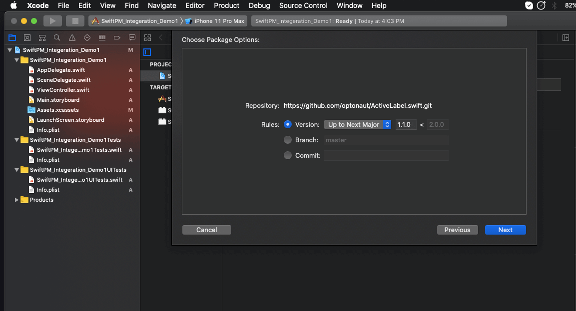This screenshot has width=576, height=311.
Task: Click the add editor button
Action: [x=566, y=38]
